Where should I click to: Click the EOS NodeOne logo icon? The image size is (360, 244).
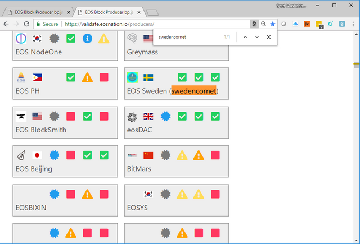[21, 39]
